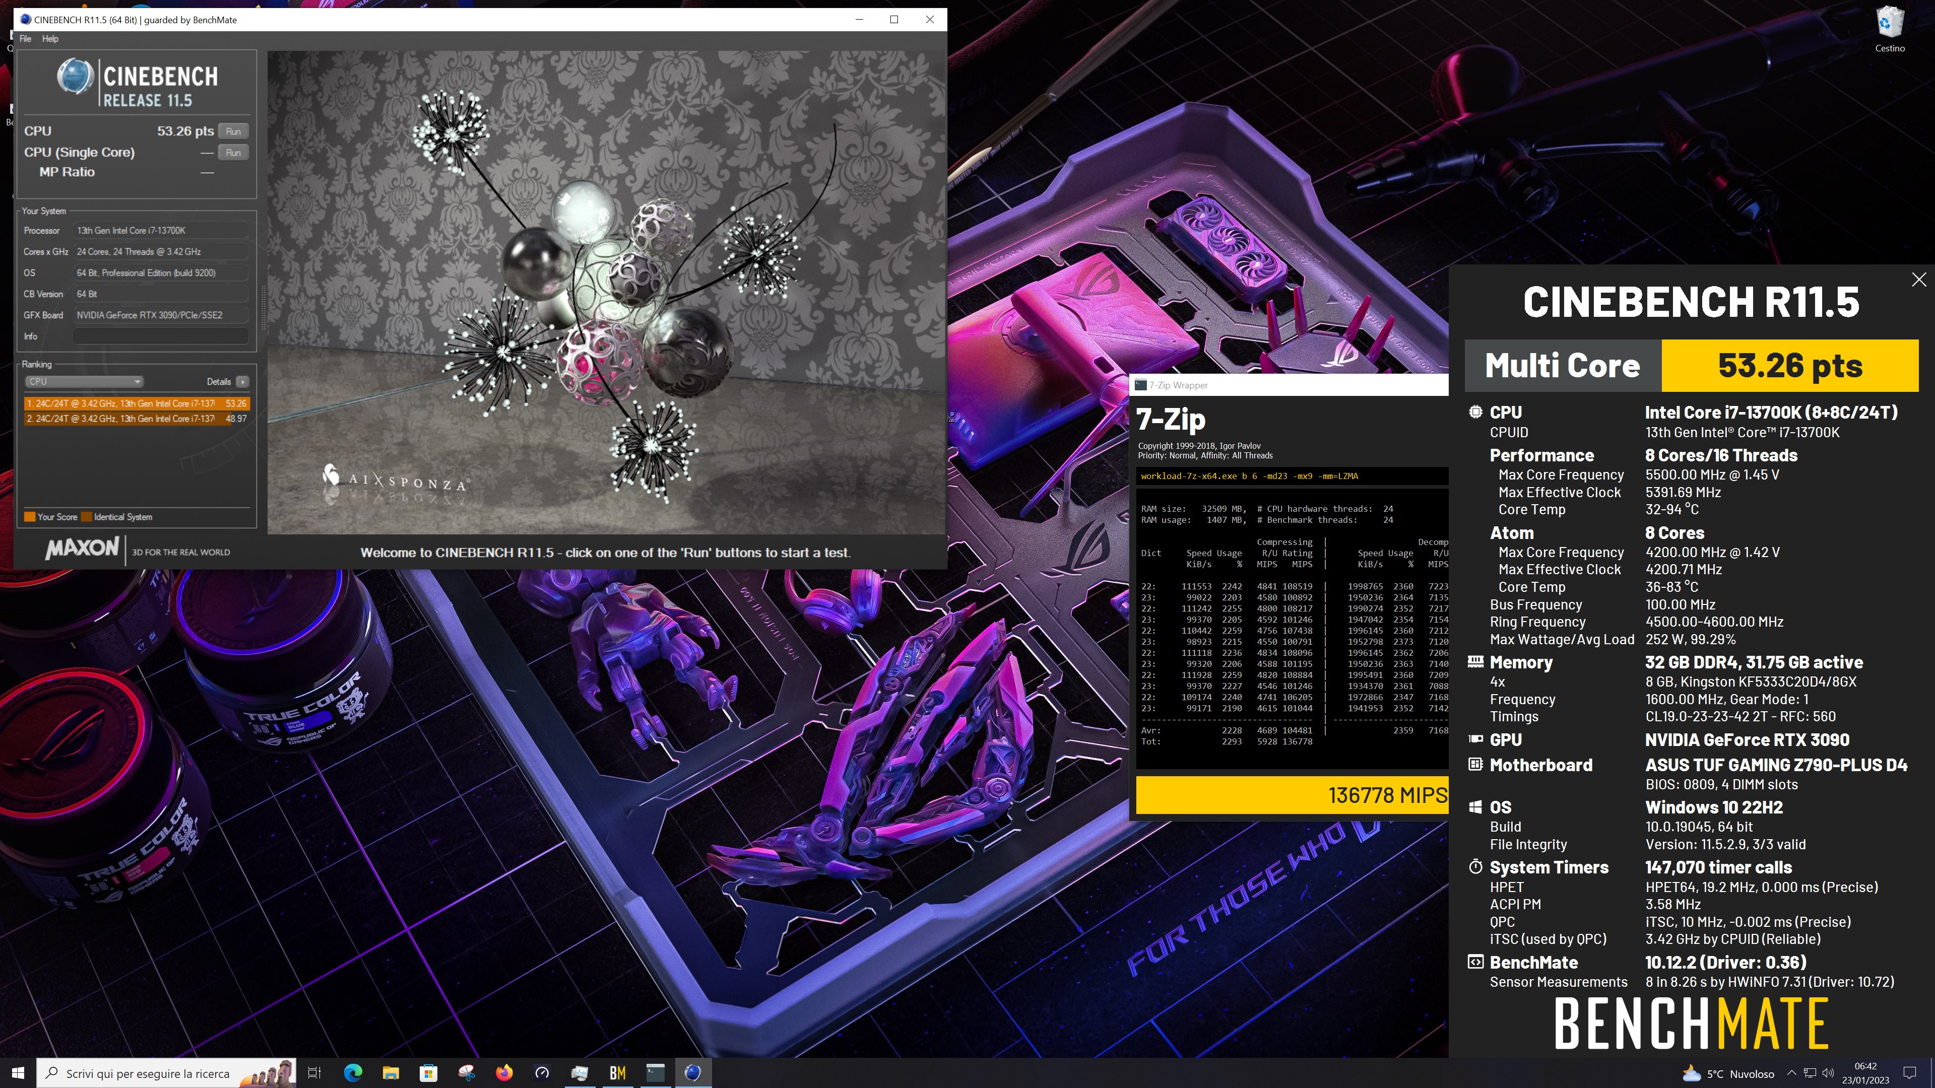Screen dimensions: 1935x1088
Task: Launch Firefox from the taskbar
Action: 504,1073
